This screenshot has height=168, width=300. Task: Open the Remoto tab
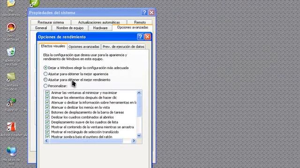tap(140, 22)
